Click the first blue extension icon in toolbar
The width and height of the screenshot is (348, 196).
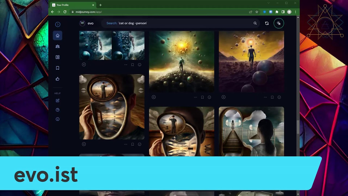coord(265,12)
